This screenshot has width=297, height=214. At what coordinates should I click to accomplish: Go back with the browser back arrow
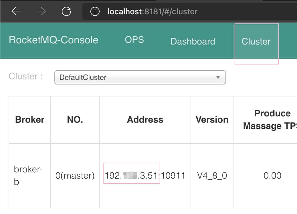16,11
